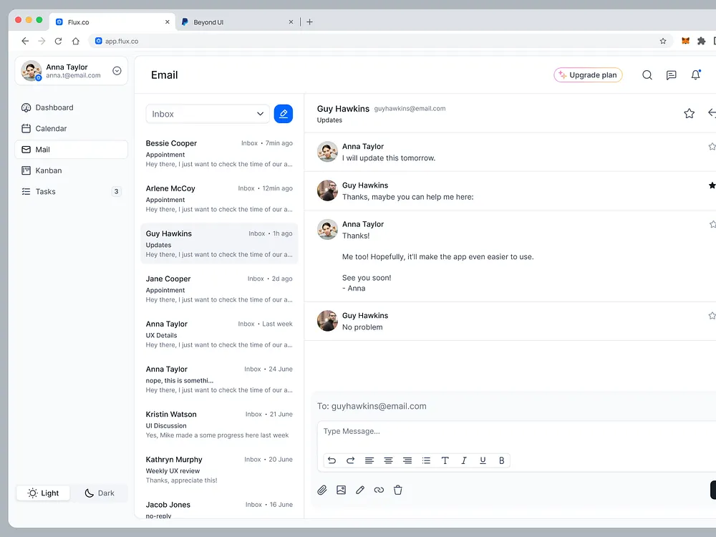
Task: Switch theme using the Dark button
Action: [x=100, y=493]
